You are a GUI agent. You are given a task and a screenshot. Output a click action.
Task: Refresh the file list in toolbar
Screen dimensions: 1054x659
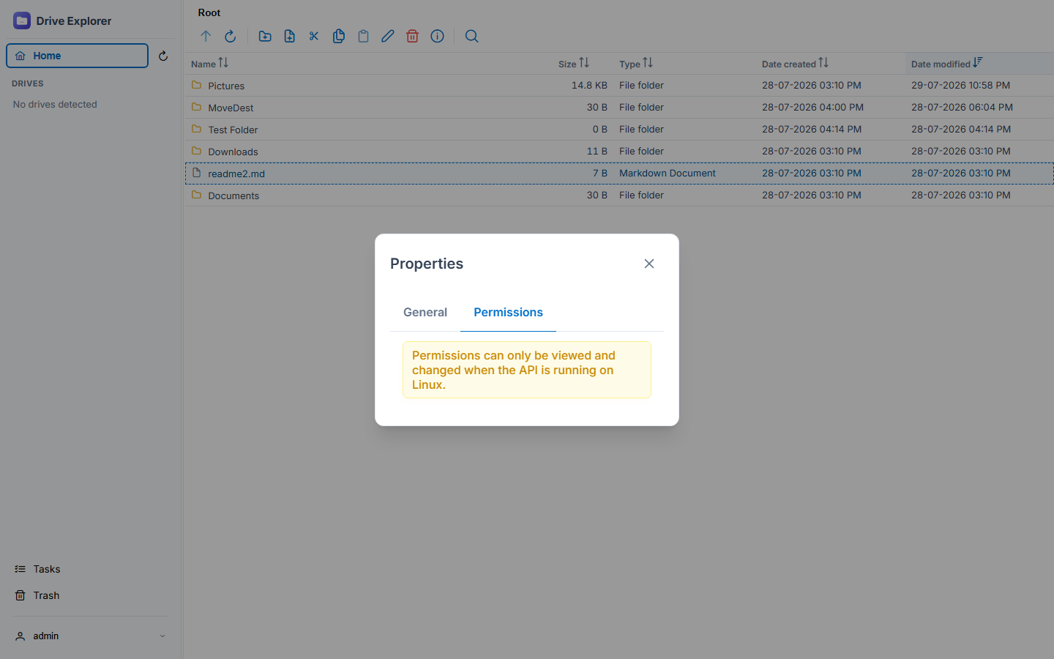[230, 36]
